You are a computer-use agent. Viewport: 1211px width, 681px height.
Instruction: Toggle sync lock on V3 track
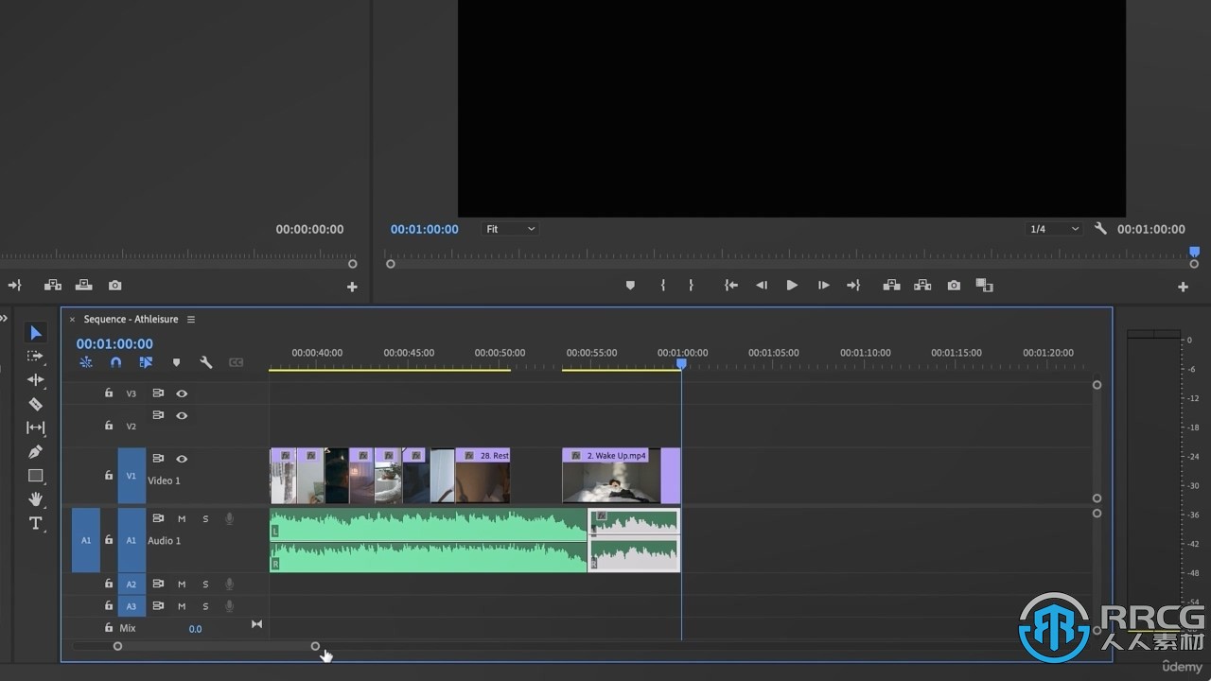tap(158, 393)
